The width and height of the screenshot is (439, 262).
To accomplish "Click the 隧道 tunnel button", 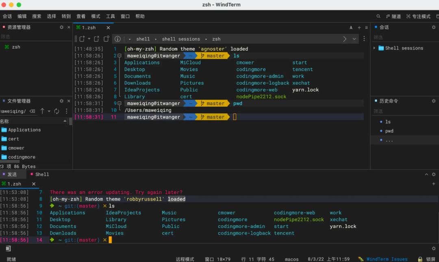I will tap(393, 16).
